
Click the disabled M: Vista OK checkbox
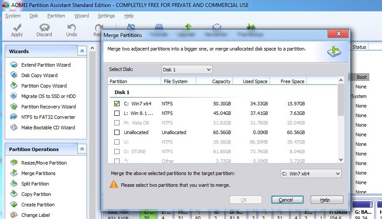point(117,123)
